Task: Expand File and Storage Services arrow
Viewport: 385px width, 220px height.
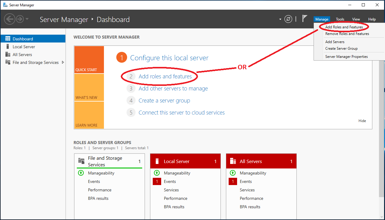Action: pyautogui.click(x=63, y=62)
